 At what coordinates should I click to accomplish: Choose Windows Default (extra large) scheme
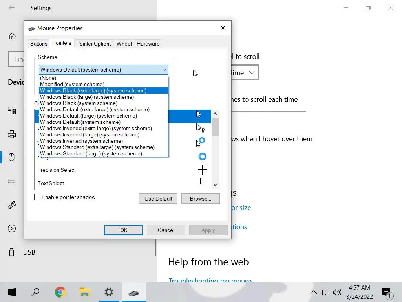pos(104,109)
